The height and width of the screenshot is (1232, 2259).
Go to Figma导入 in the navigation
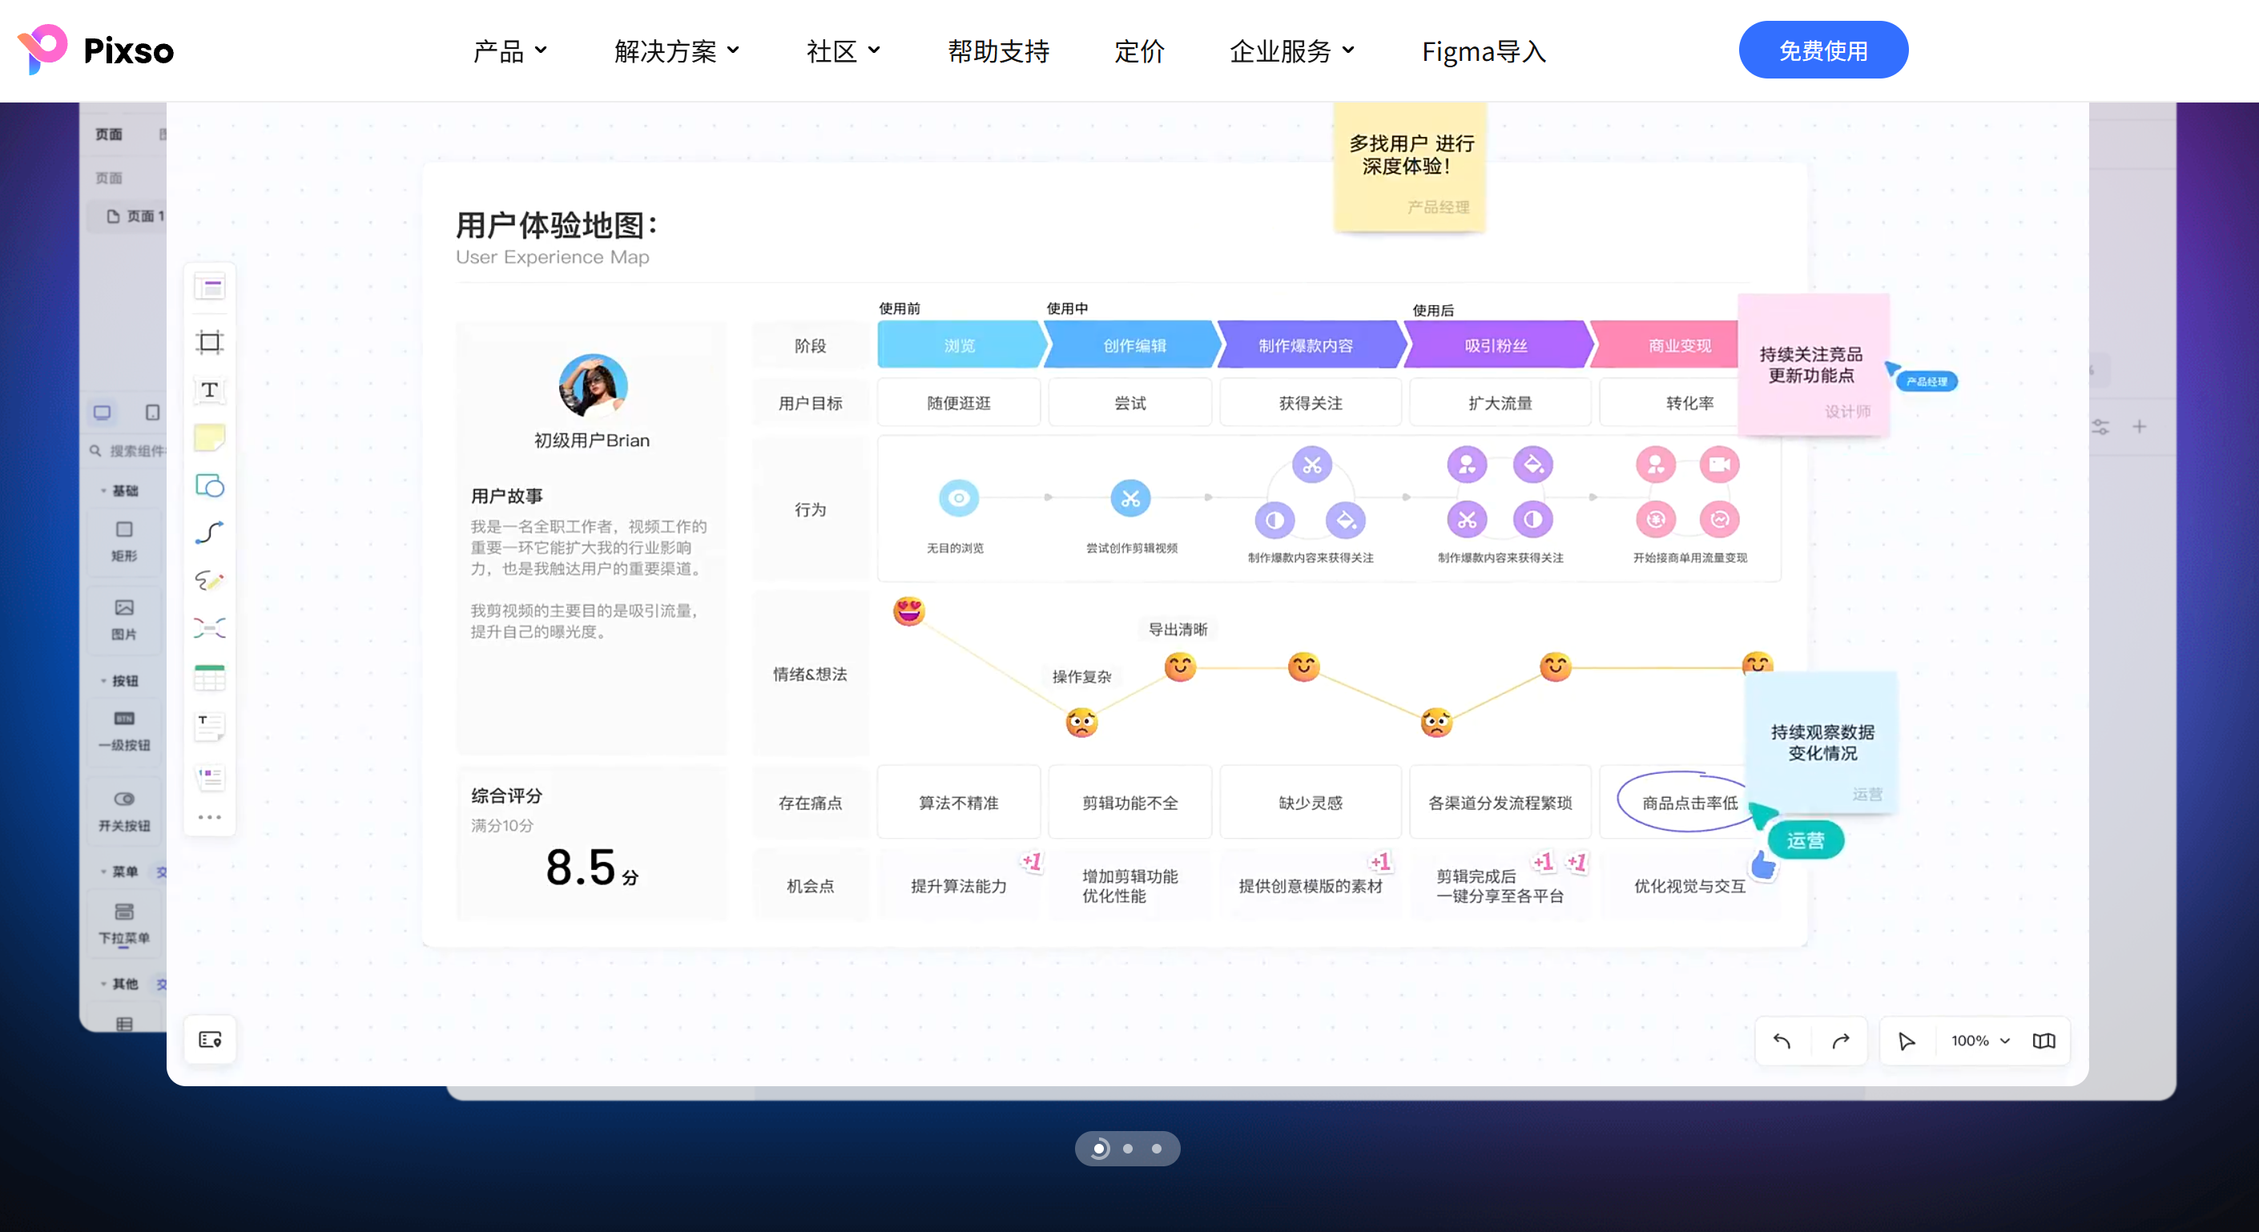click(1482, 50)
